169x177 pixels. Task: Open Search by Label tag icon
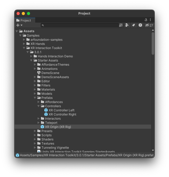coord(133,25)
